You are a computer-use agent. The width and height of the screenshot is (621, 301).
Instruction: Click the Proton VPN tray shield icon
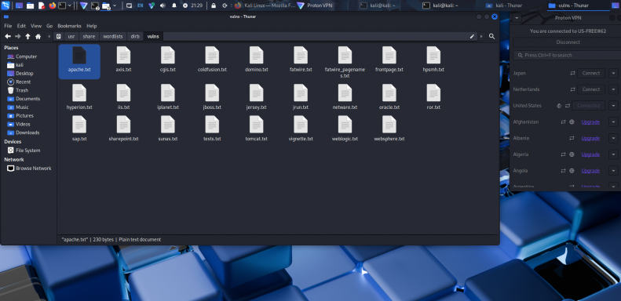152,5
